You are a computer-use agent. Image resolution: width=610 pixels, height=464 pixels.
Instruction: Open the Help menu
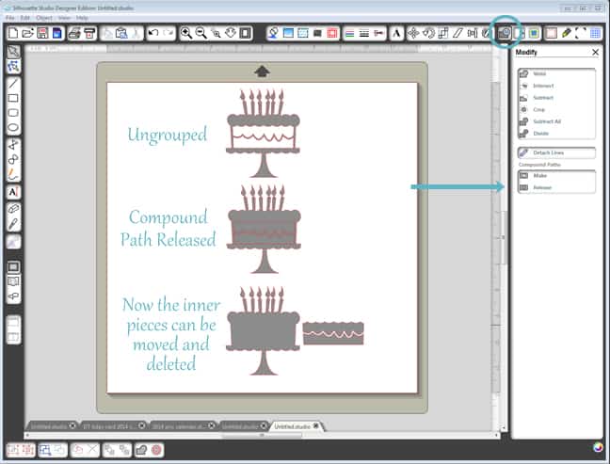[82, 18]
